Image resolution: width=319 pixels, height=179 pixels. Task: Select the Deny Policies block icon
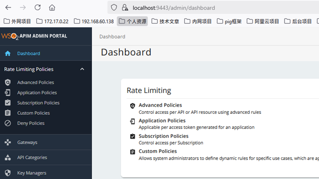point(8,123)
